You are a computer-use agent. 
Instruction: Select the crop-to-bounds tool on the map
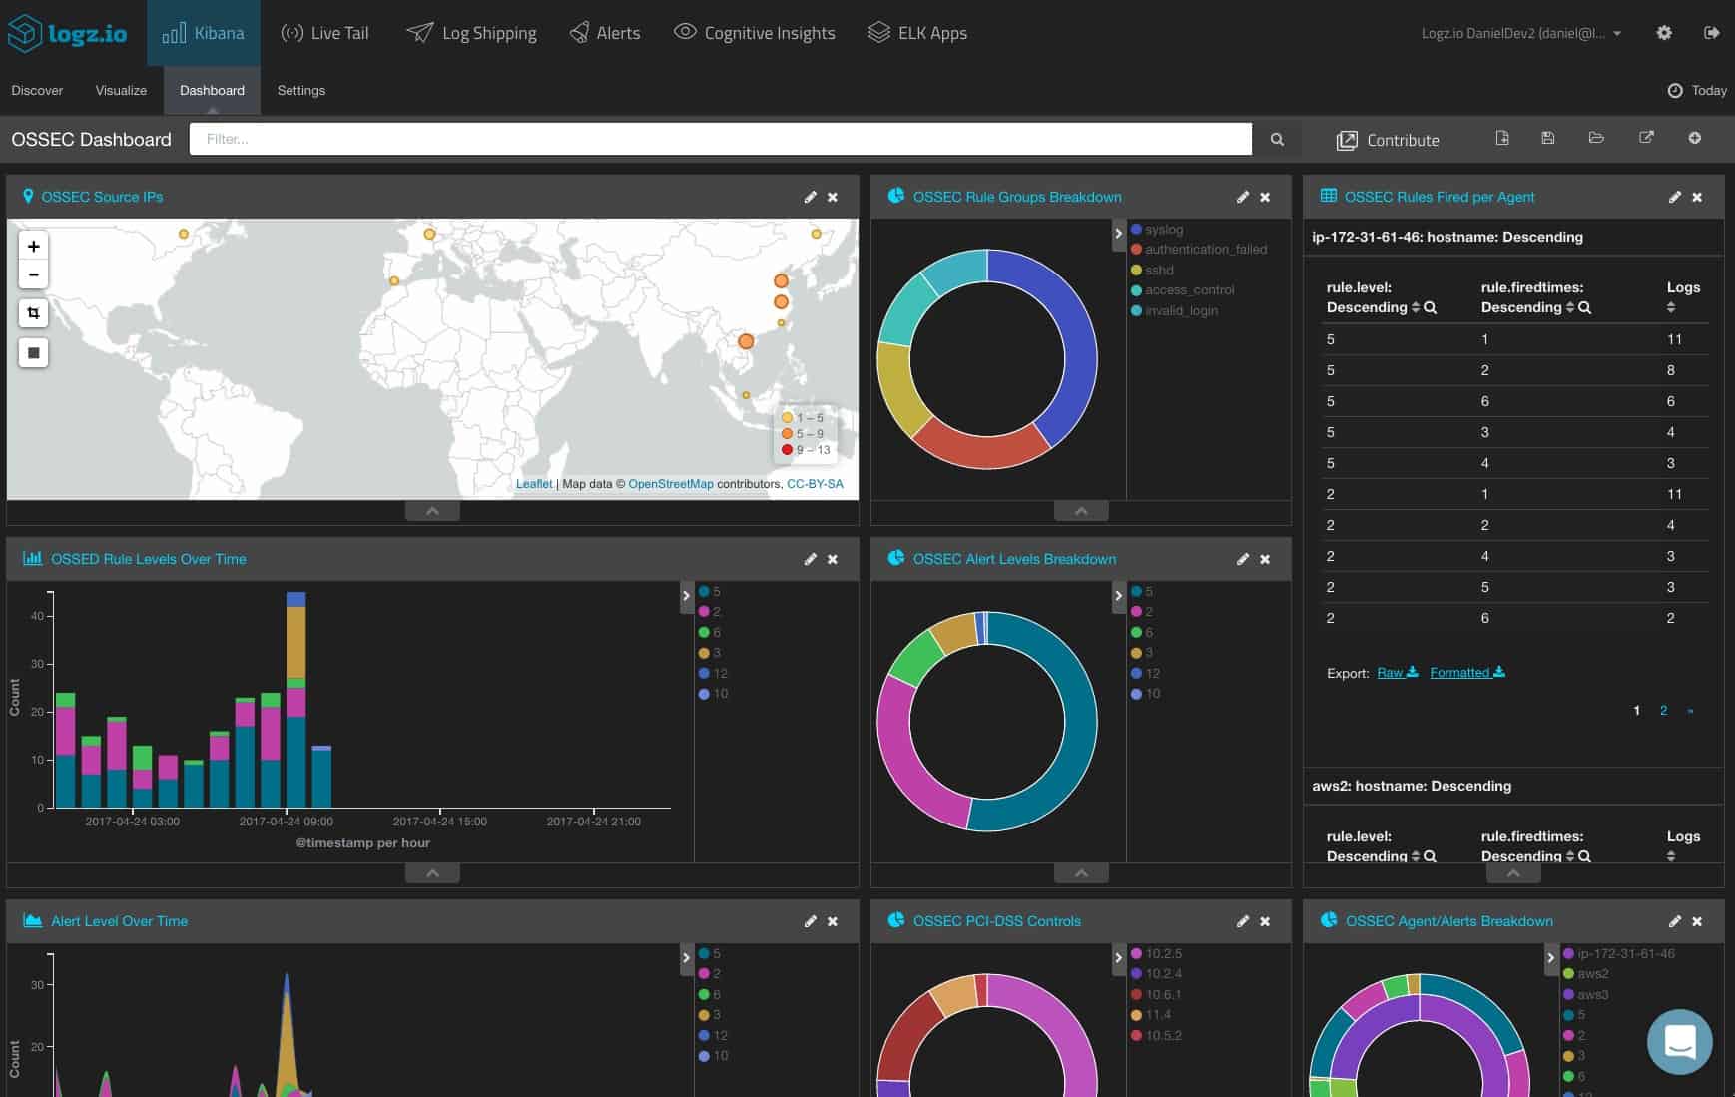(34, 313)
